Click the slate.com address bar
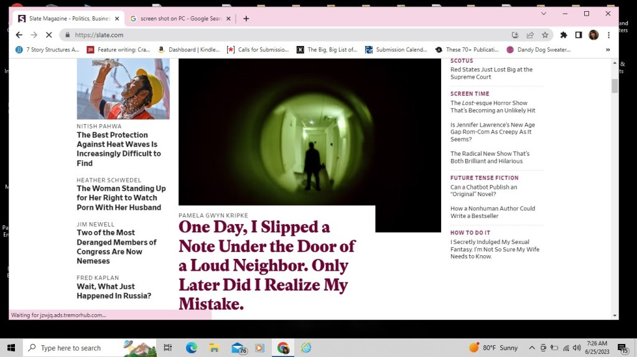Image resolution: width=637 pixels, height=357 pixels. [x=280, y=35]
